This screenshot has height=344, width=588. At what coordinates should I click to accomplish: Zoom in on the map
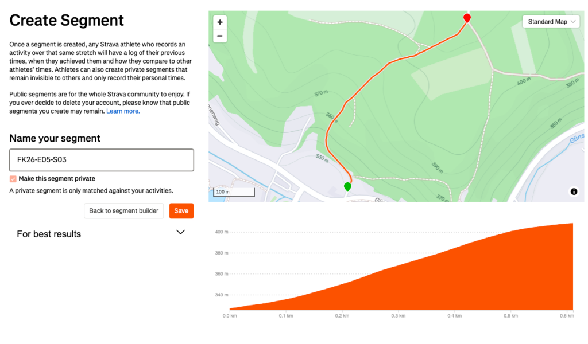click(x=220, y=22)
